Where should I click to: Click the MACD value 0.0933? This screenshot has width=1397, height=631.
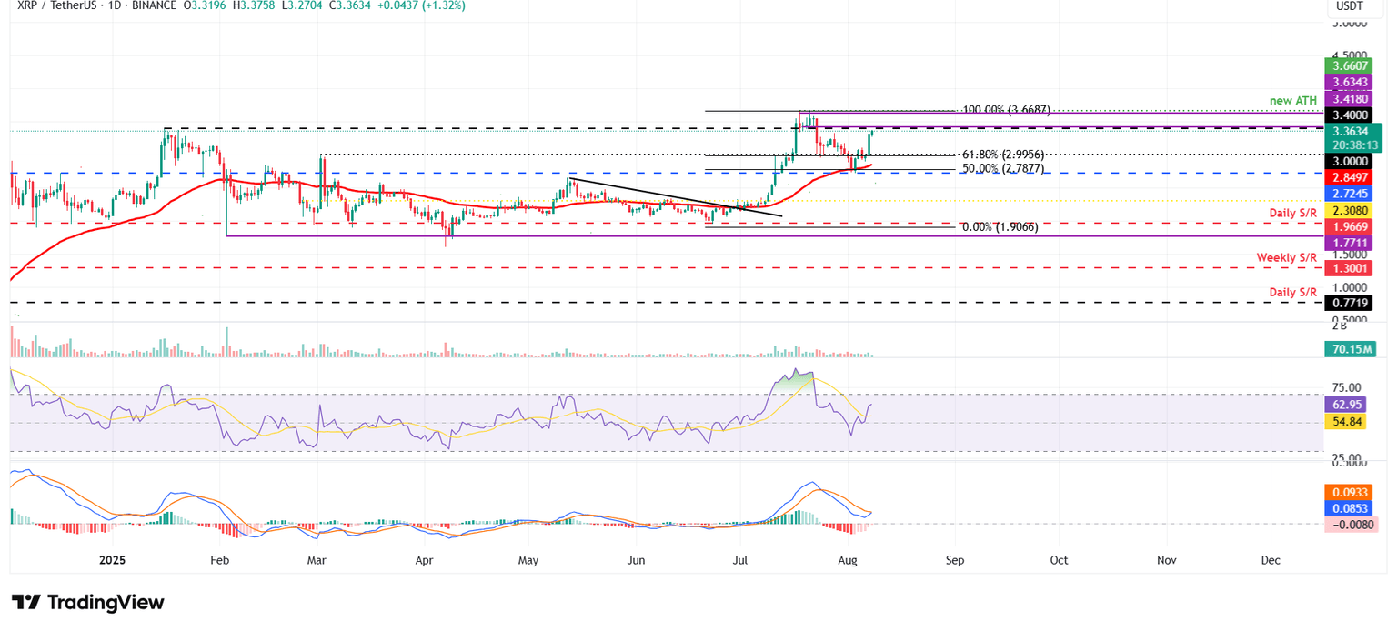1347,492
